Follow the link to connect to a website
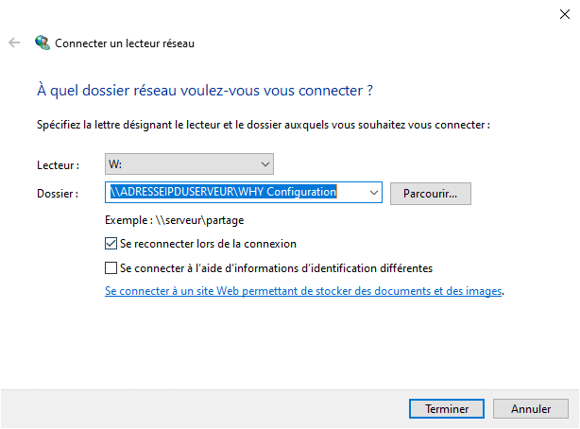 tap(303, 291)
